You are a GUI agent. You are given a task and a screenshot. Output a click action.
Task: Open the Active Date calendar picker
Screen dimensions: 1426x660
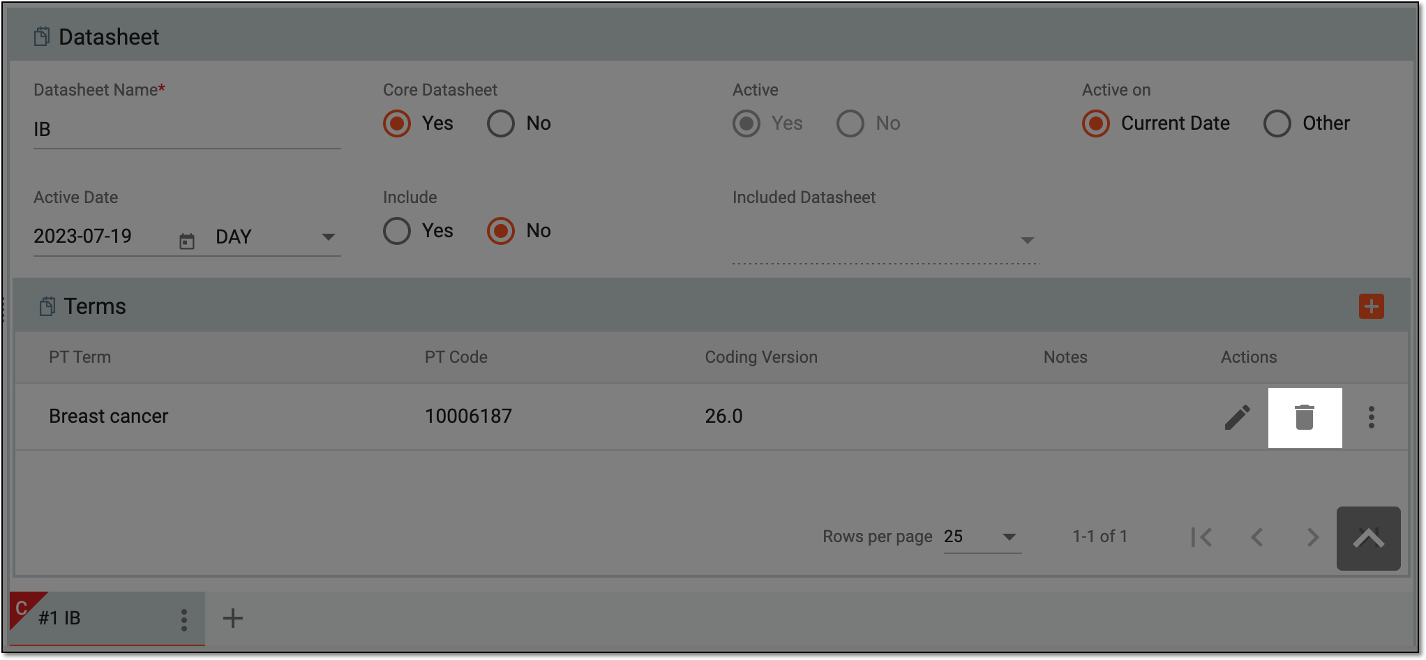pos(187,241)
